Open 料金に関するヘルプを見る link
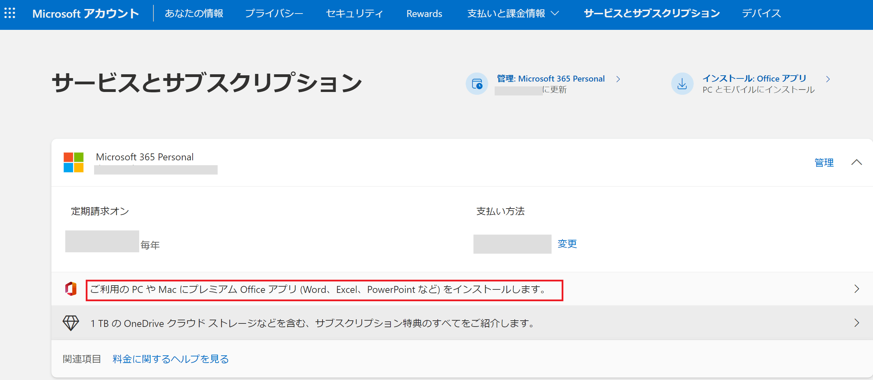Image resolution: width=873 pixels, height=380 pixels. click(169, 359)
